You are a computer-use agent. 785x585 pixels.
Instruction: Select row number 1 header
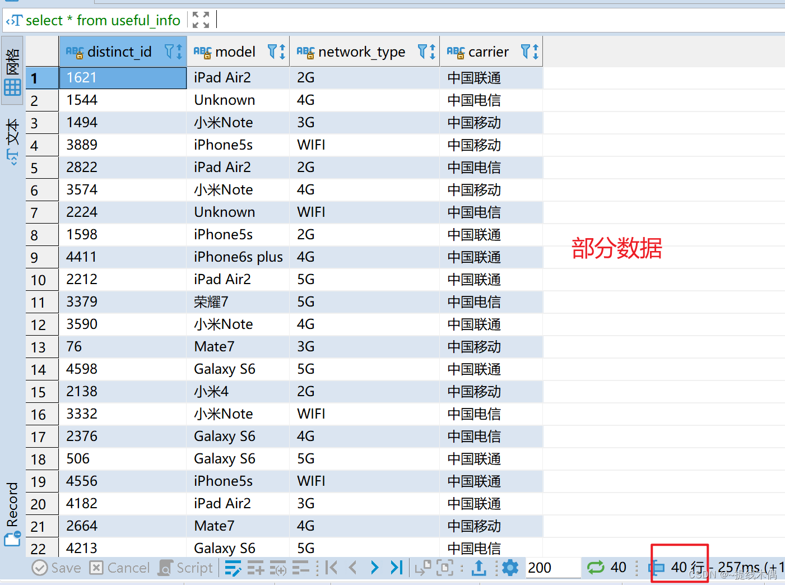click(42, 78)
